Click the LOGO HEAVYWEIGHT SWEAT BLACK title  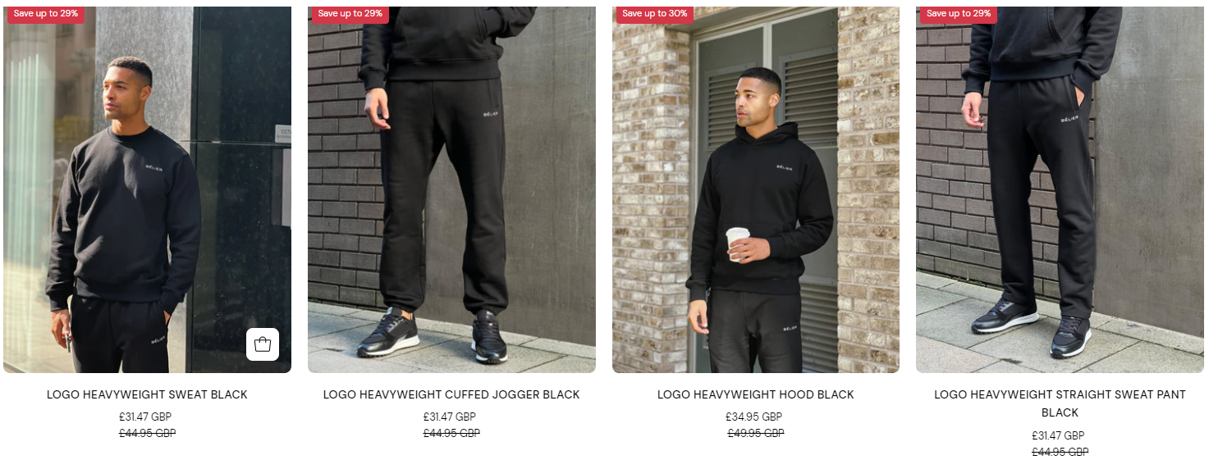coord(147,395)
